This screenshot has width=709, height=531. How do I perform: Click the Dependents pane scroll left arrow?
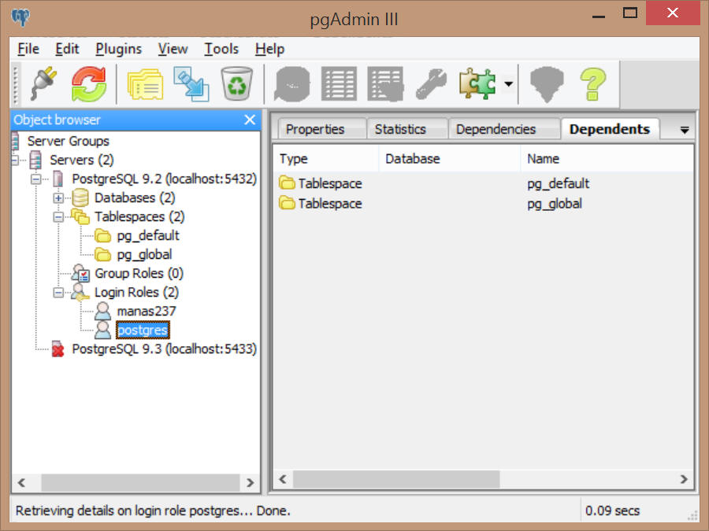(283, 479)
